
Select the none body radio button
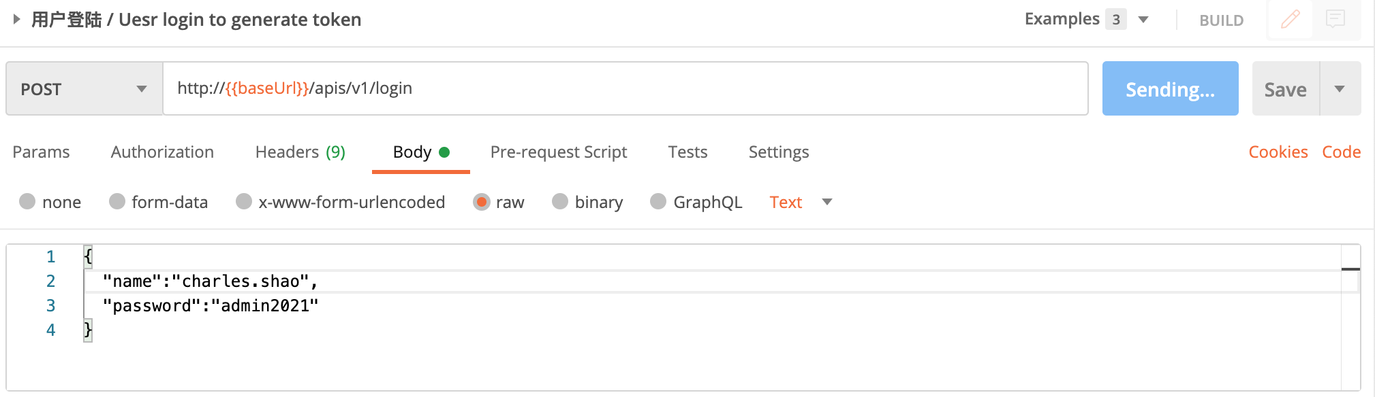point(27,202)
